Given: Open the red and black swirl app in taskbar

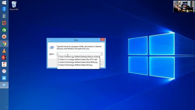Looking at the screenshot, I should (4, 57).
